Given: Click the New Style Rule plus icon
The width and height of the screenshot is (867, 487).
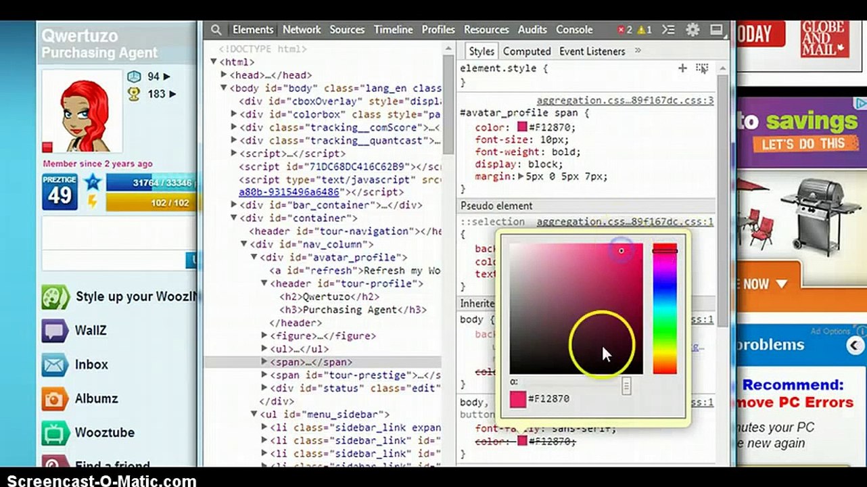Looking at the screenshot, I should tap(682, 68).
